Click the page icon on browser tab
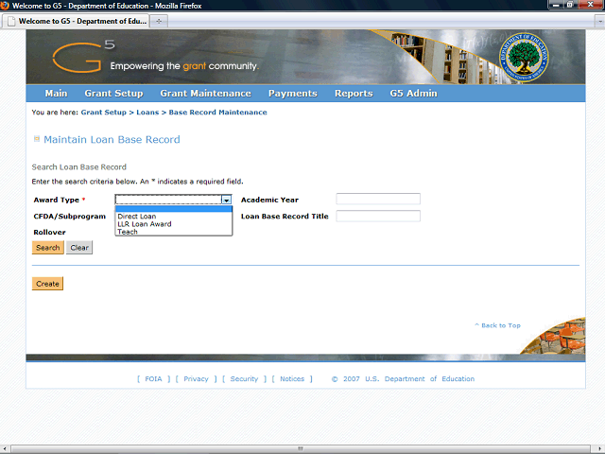The image size is (605, 454). (x=11, y=21)
